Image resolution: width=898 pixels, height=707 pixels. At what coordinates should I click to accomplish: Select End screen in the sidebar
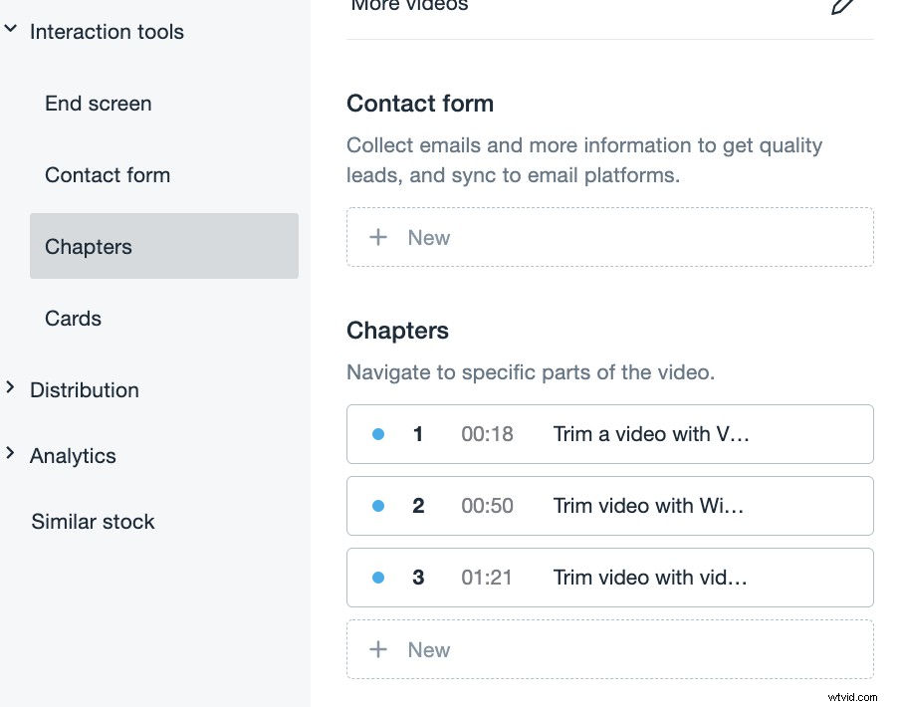98,104
